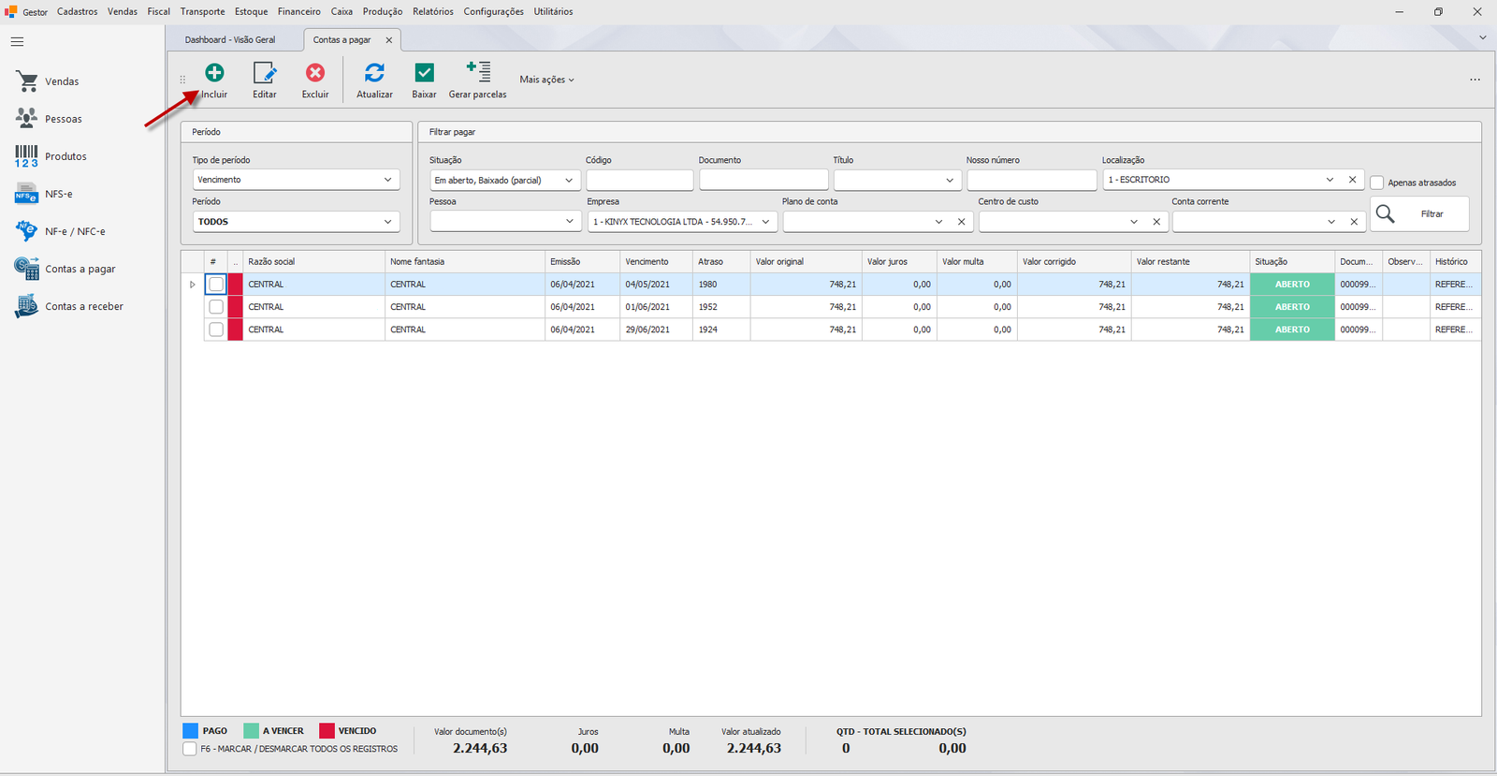Click the Incluir green plus icon
Image resolution: width=1497 pixels, height=776 pixels.
(x=214, y=73)
